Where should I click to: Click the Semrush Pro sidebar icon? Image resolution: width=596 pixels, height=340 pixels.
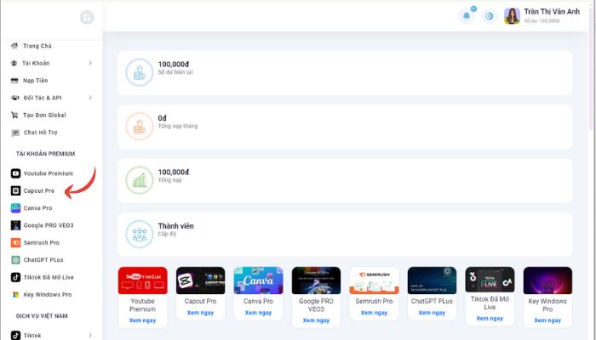pyautogui.click(x=15, y=242)
